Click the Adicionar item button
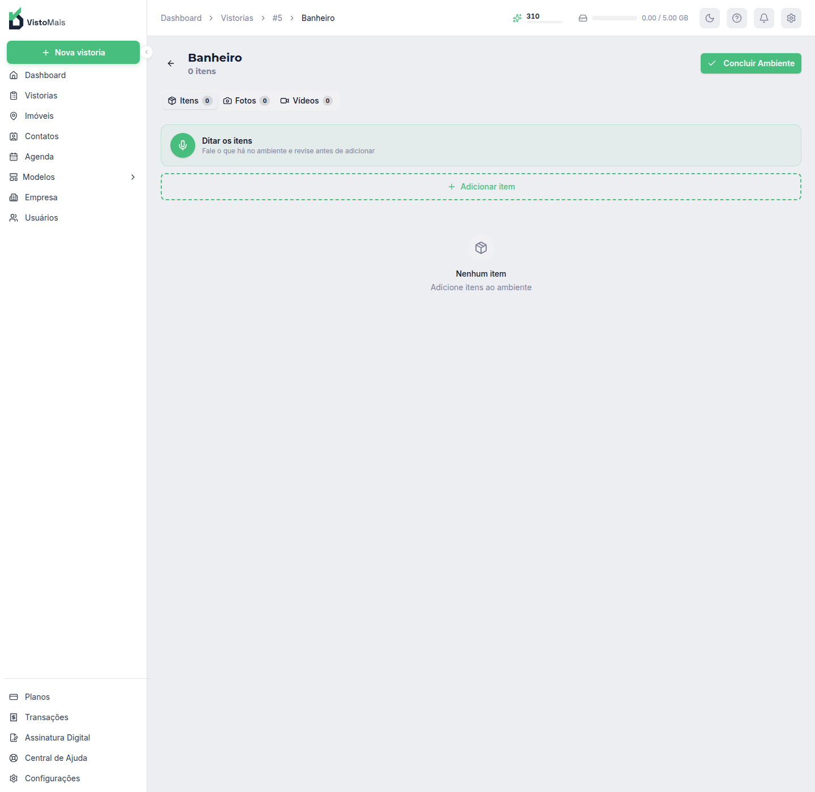The width and height of the screenshot is (815, 792). [x=481, y=187]
